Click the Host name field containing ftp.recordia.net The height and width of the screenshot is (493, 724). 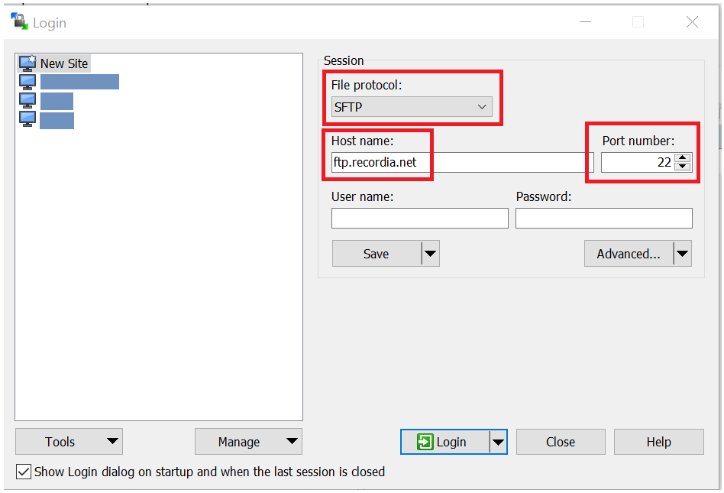462,162
